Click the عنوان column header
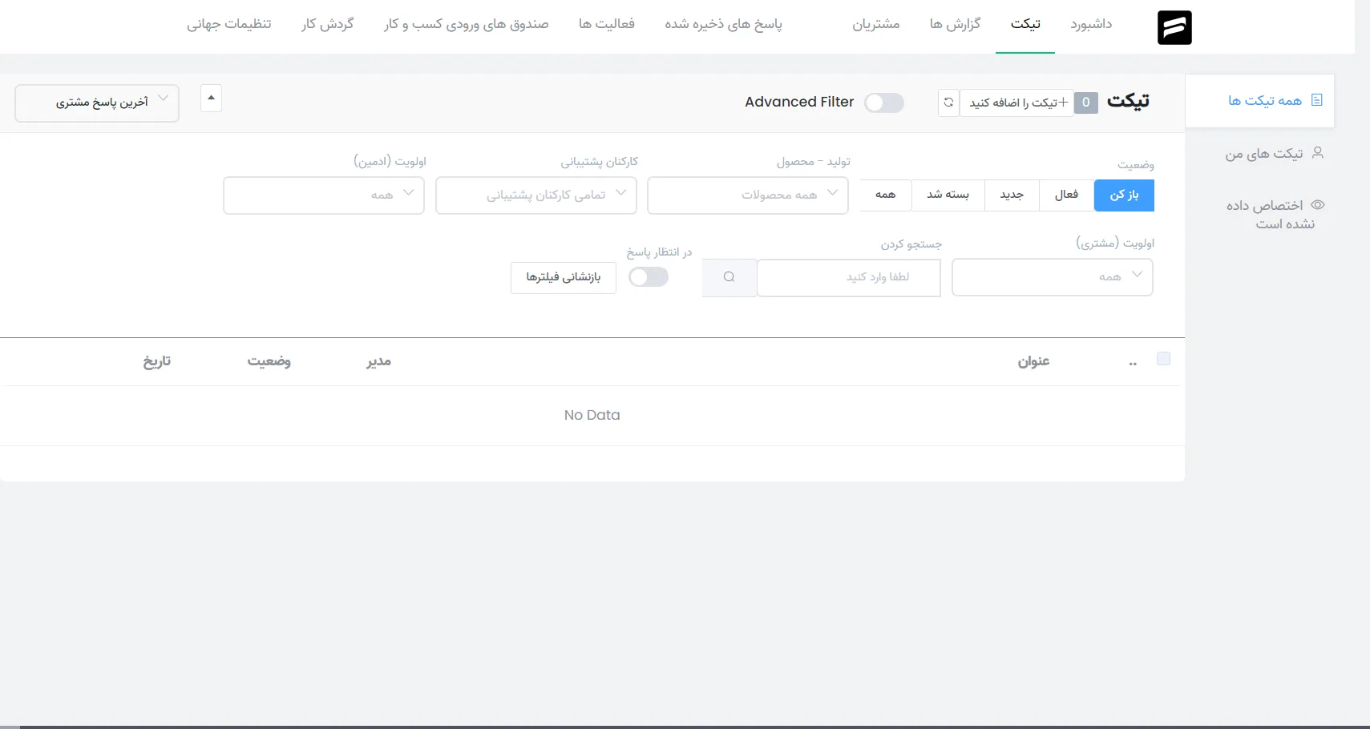Screen dimensions: 1370x729 1034,362
